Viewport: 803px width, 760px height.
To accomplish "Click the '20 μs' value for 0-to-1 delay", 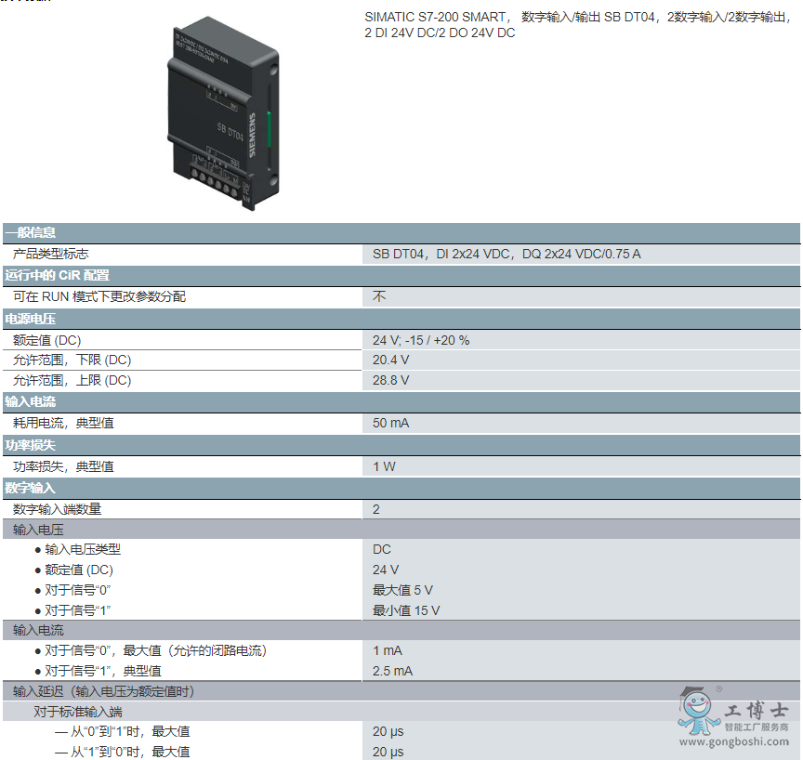I will point(388,732).
